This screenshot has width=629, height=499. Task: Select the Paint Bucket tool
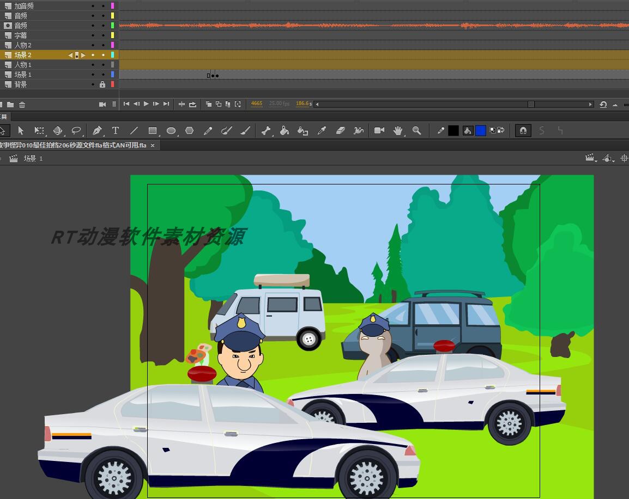pyautogui.click(x=285, y=131)
